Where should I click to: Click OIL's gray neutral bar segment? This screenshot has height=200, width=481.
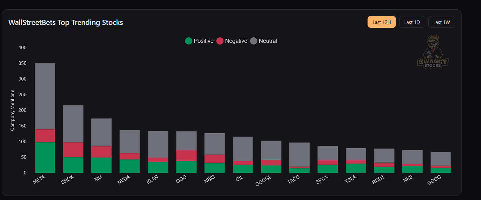[243, 149]
